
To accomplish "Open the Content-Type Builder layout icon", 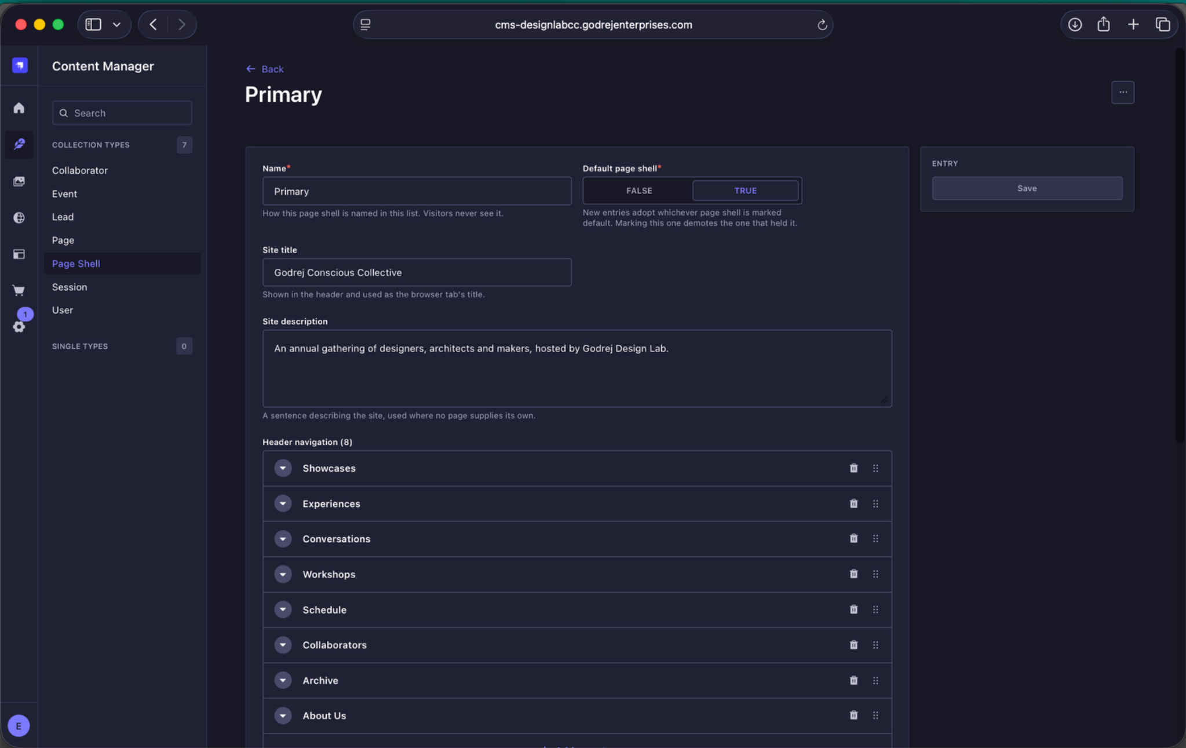I will pyautogui.click(x=19, y=254).
